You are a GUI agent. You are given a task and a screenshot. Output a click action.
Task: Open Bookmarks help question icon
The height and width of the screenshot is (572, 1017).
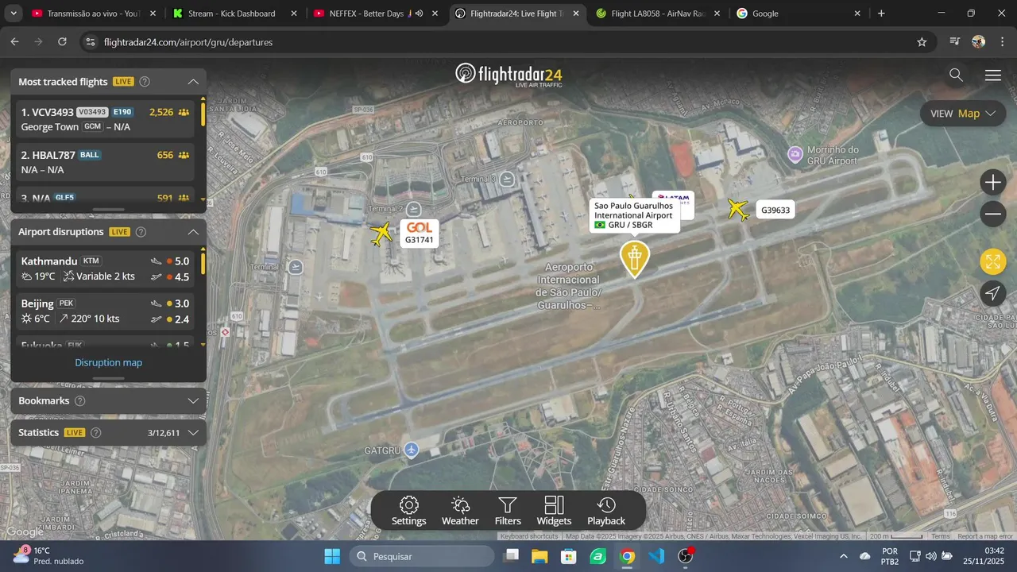click(79, 401)
